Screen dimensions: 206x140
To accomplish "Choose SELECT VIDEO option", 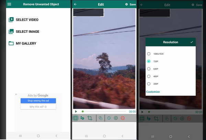I will (x=27, y=20).
